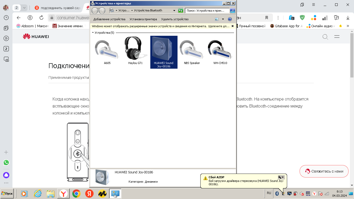Open Yandex home Я button in browser
The width and height of the screenshot is (354, 199).
[30, 18]
